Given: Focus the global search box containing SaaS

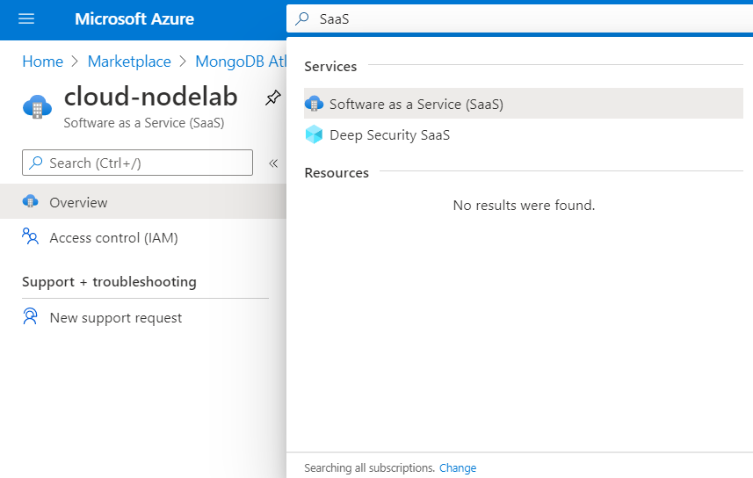Looking at the screenshot, I should point(519,18).
